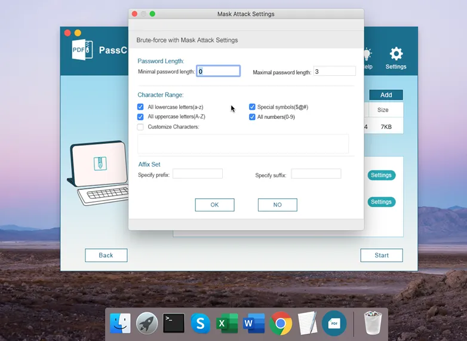
Task: Click the Specify suffix field
Action: [316, 174]
